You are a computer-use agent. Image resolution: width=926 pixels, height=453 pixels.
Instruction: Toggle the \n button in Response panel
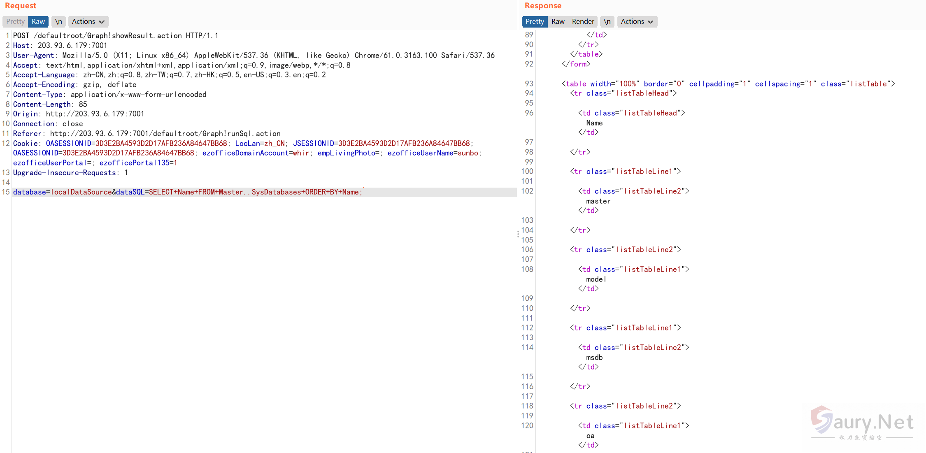tap(607, 21)
